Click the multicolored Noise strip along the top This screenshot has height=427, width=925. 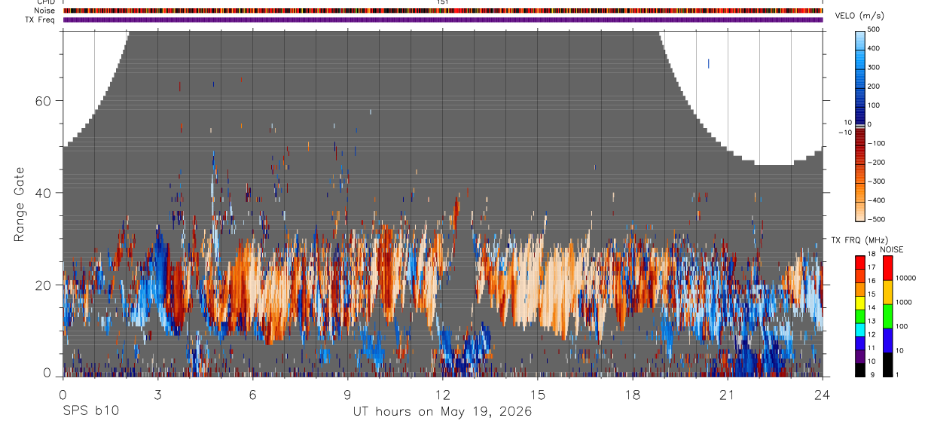443,11
